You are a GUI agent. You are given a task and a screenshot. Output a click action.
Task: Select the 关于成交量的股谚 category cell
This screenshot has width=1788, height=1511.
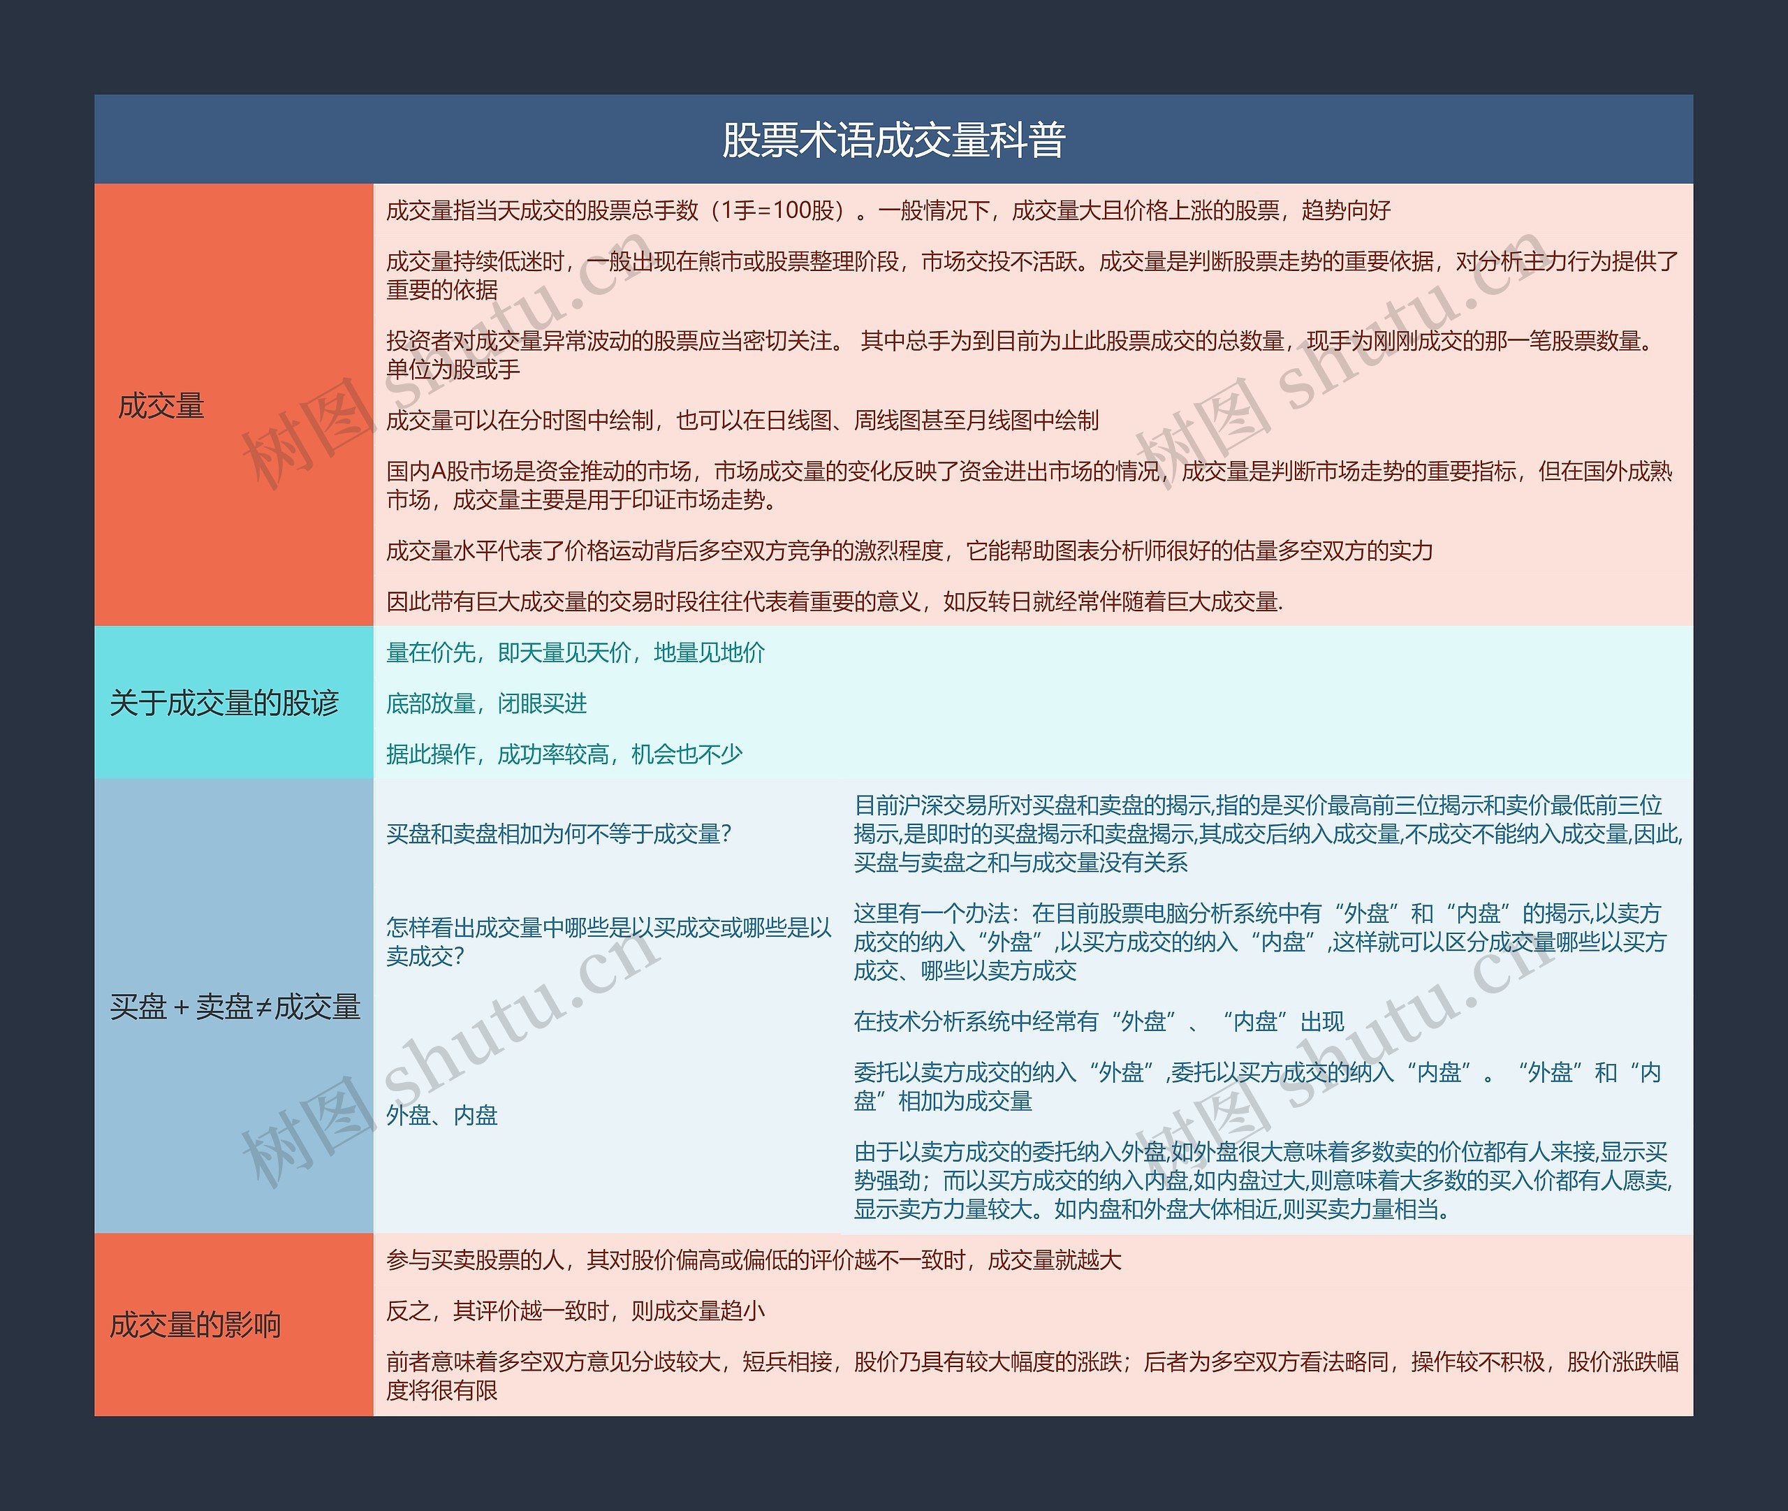pos(234,702)
